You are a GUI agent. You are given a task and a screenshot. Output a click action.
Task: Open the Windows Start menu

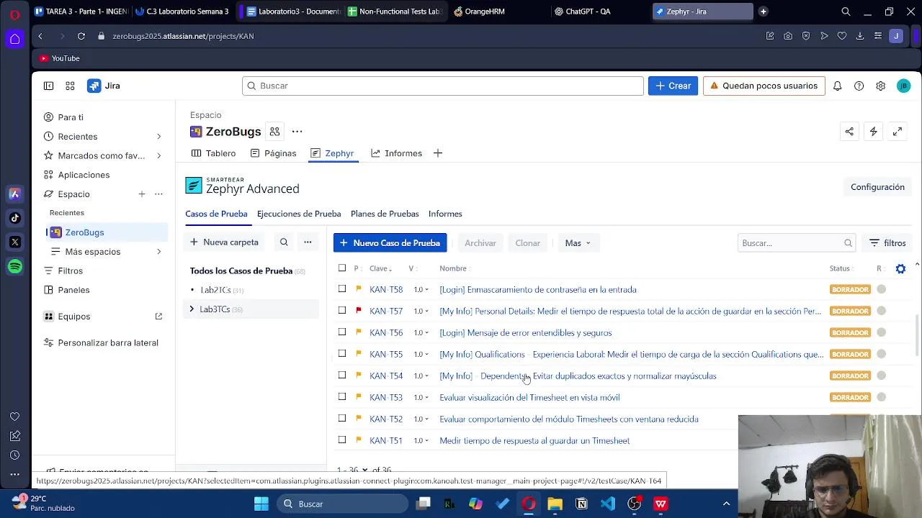(261, 504)
